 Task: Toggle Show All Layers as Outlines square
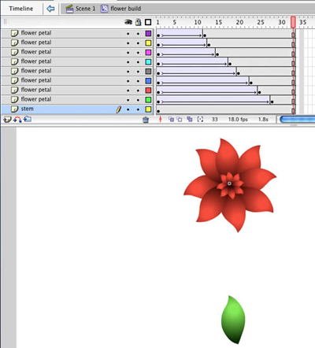[148, 22]
